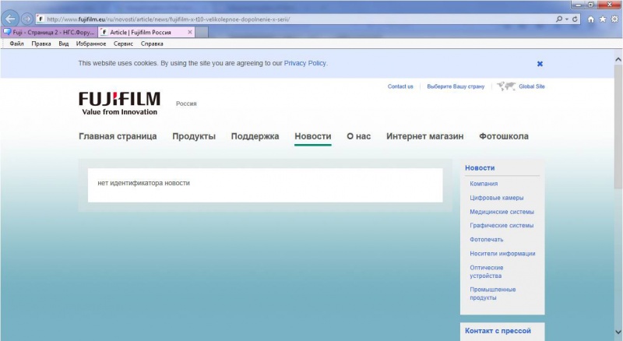Click the scrollbar down arrow
The image size is (623, 341).
tap(618, 332)
